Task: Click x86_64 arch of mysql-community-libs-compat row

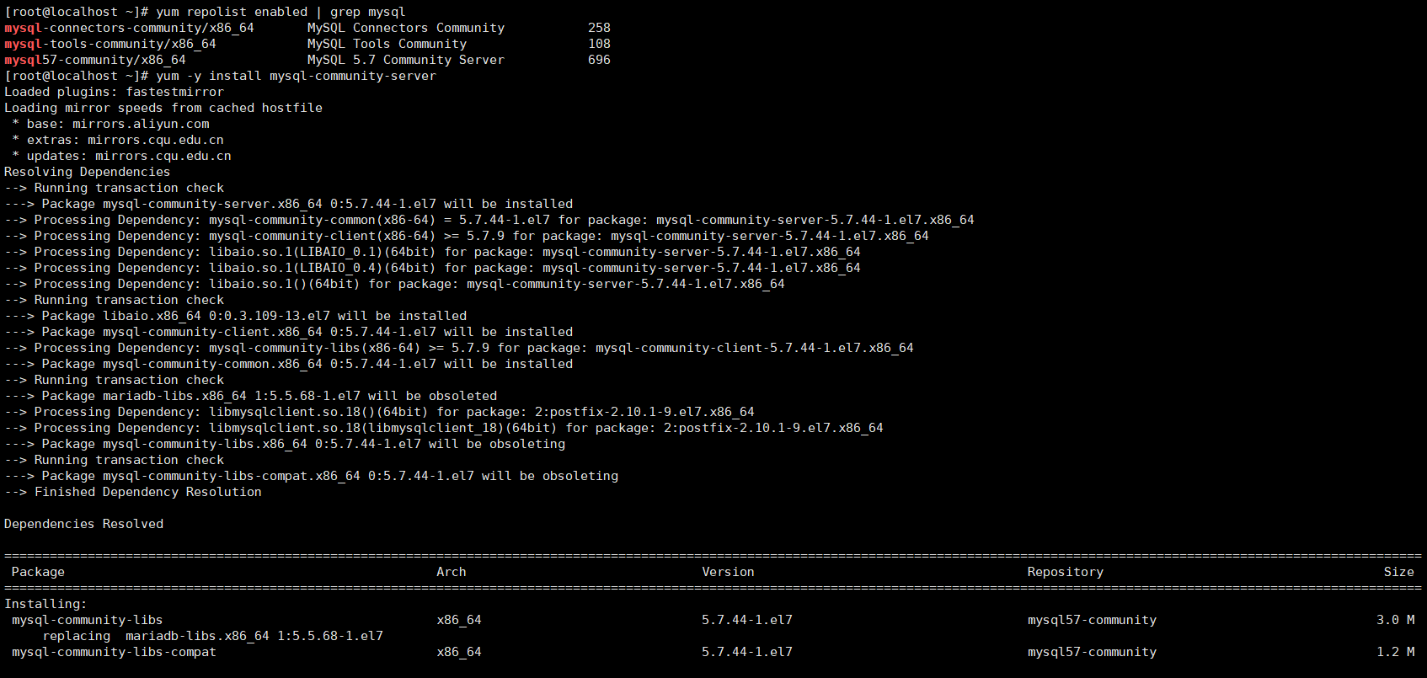Action: click(x=459, y=652)
